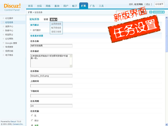Click the Discuz! Control Panel logo
This screenshot has height=126, width=168.
pos(12,7)
